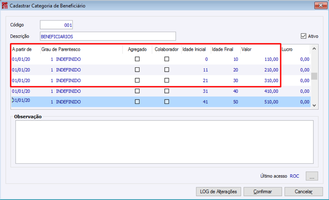Click the Descrição field with BENEFICIARIOS
This screenshot has height=200, width=329.
[x=108, y=36]
